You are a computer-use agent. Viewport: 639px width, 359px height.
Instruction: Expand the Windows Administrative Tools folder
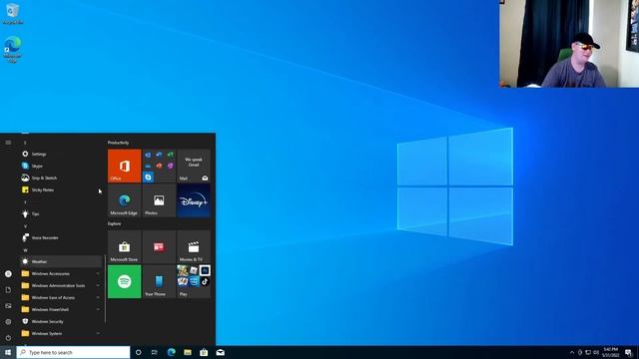point(61,285)
